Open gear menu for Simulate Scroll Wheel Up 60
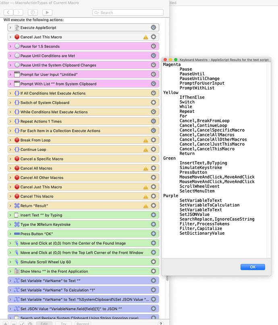 click(x=153, y=262)
